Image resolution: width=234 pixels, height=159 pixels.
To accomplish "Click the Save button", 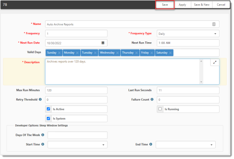I will point(165,5).
